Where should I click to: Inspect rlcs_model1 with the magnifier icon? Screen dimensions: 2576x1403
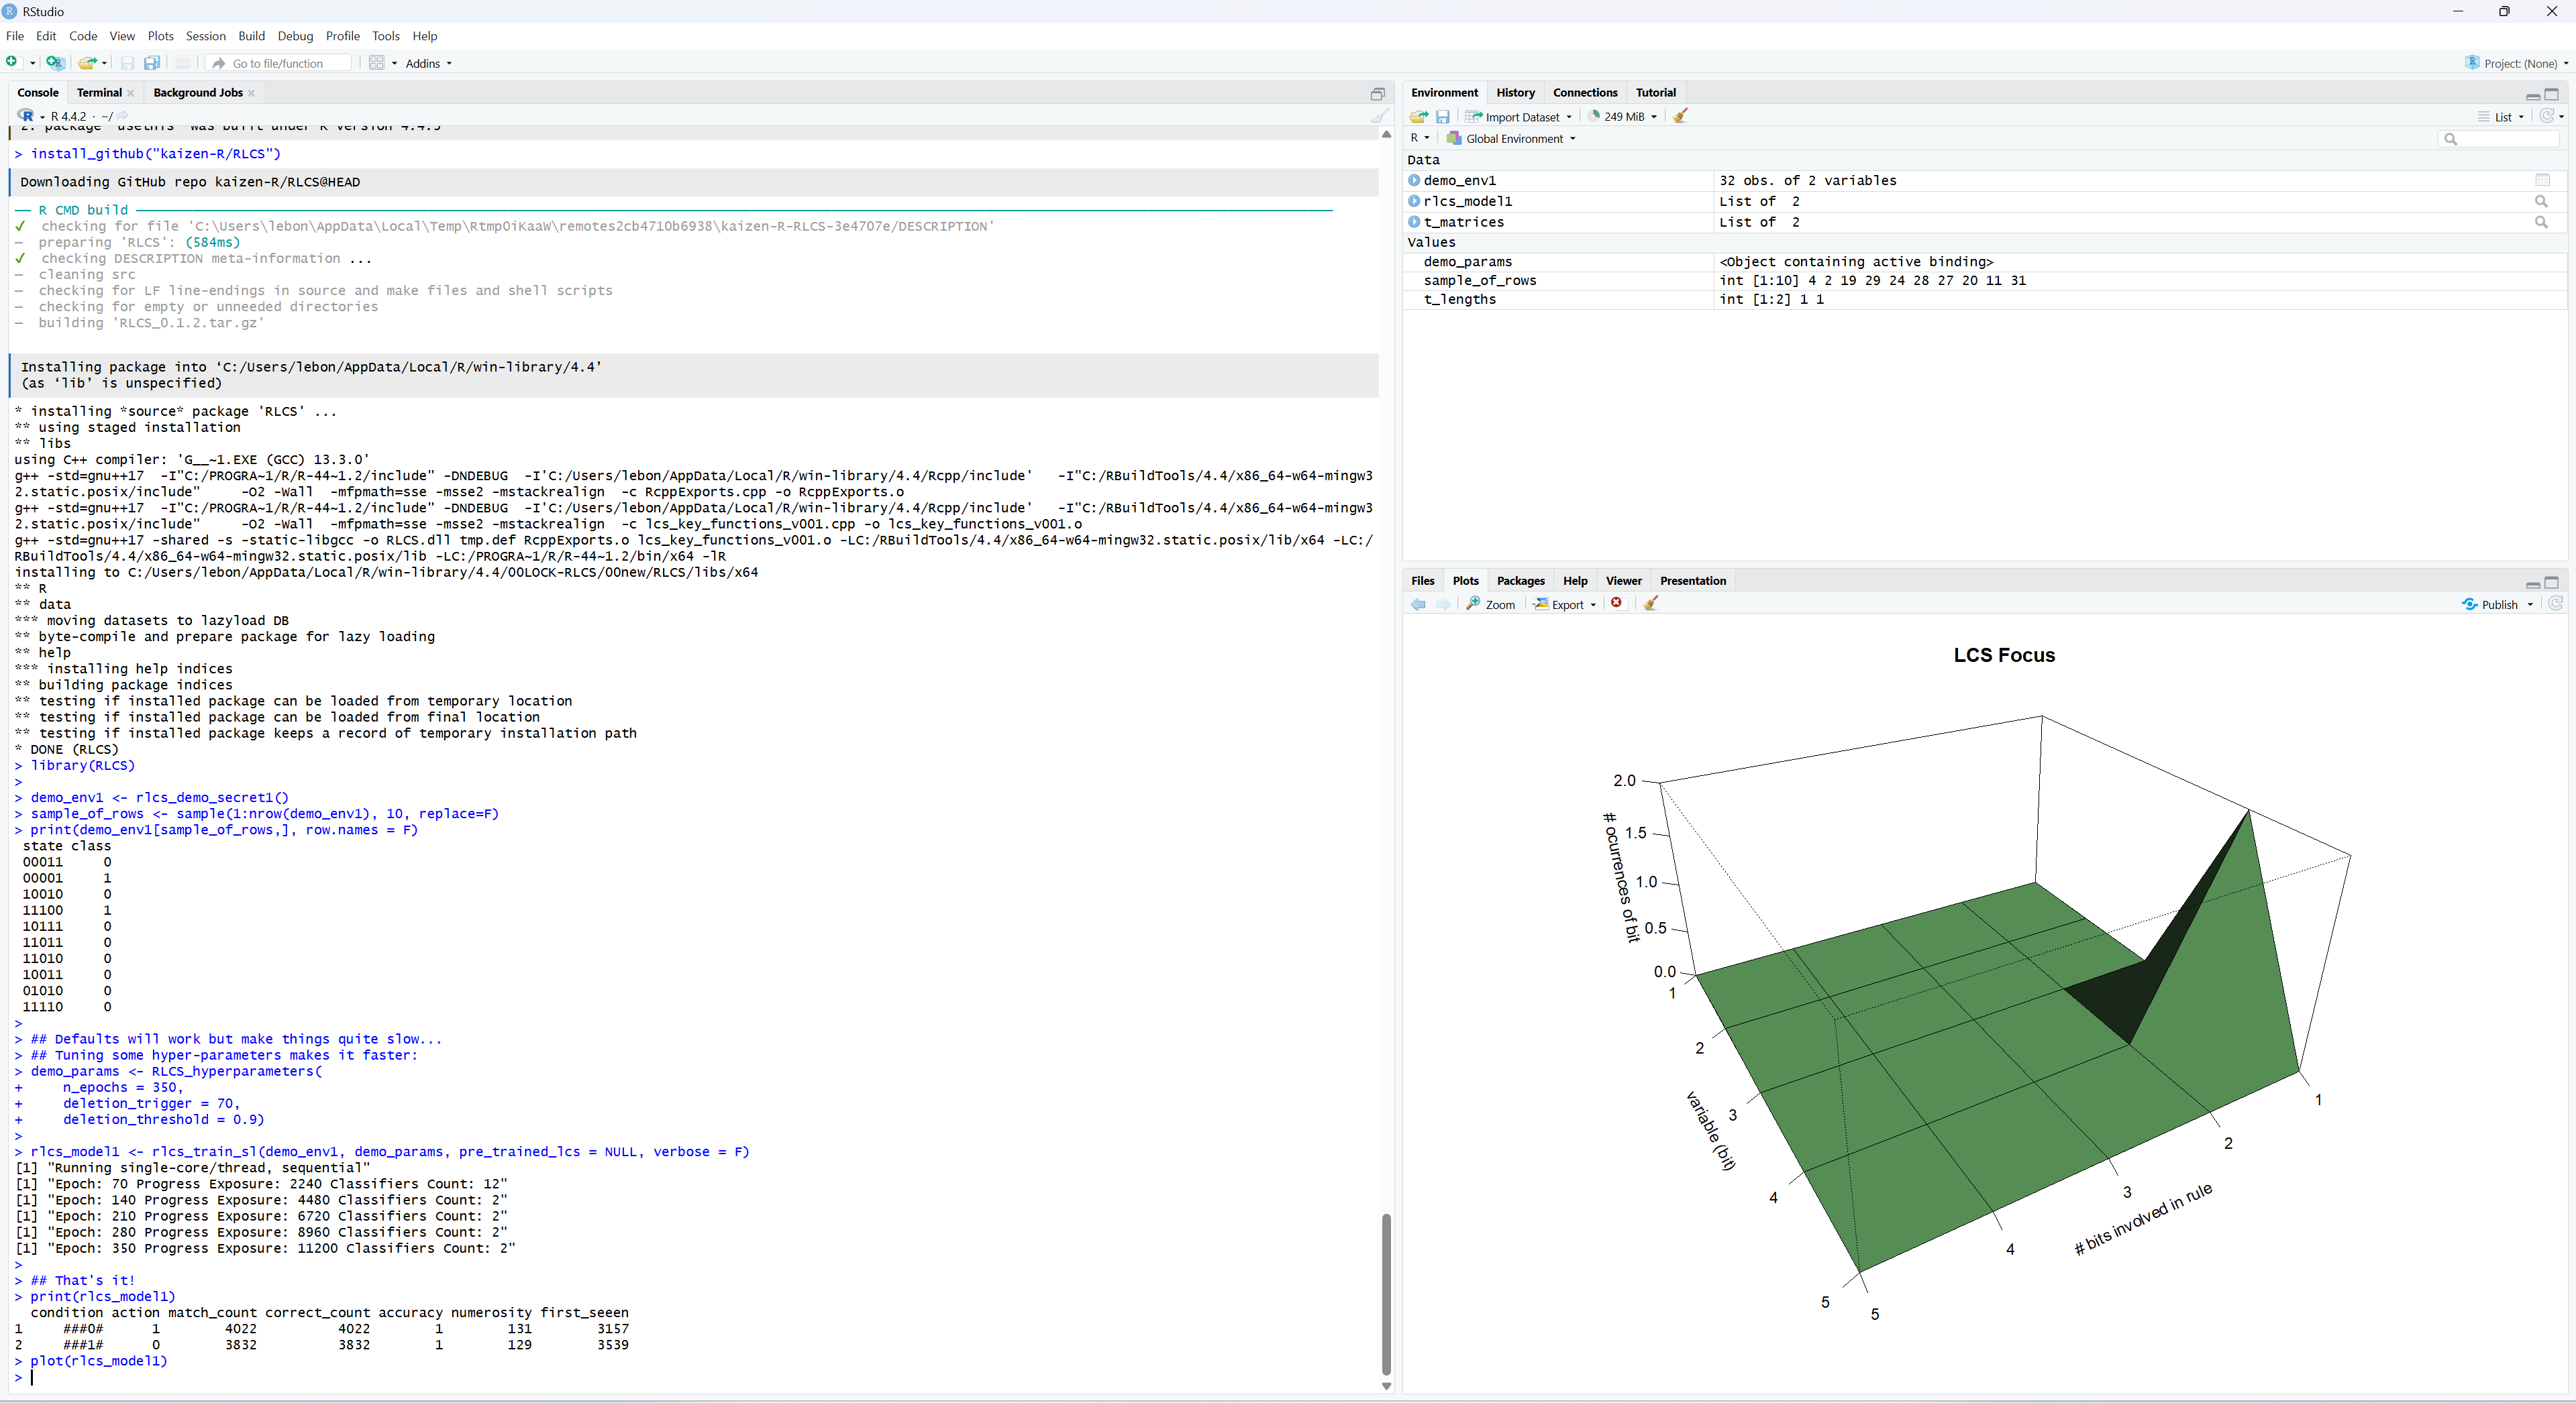pyautogui.click(x=2541, y=201)
